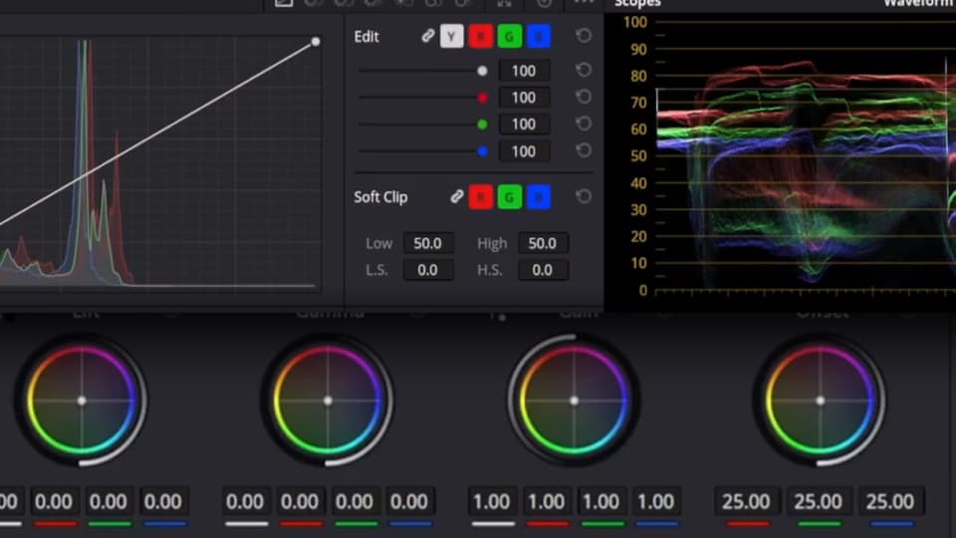The height and width of the screenshot is (538, 956).
Task: Click the Gain color wheel center point
Action: click(x=574, y=401)
